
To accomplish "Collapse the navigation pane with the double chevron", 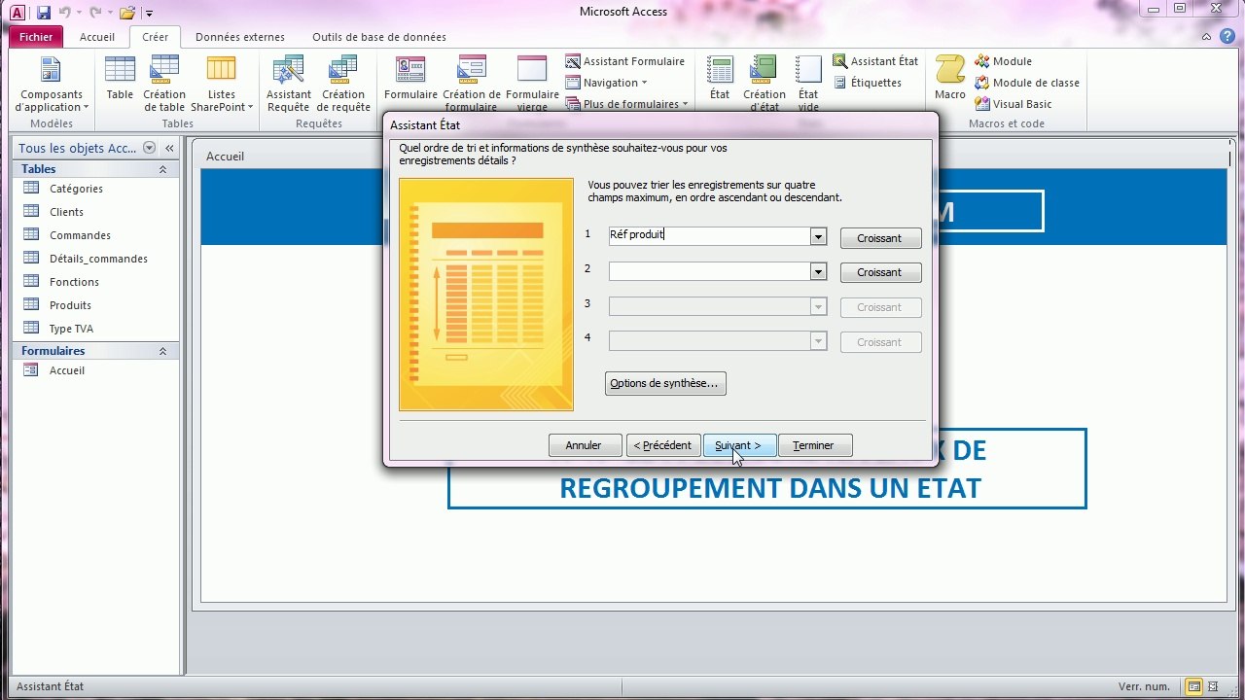I will [169, 148].
